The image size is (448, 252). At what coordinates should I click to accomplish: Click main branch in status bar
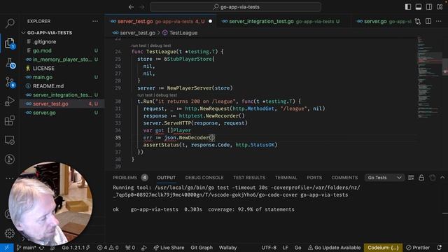(x=27, y=248)
